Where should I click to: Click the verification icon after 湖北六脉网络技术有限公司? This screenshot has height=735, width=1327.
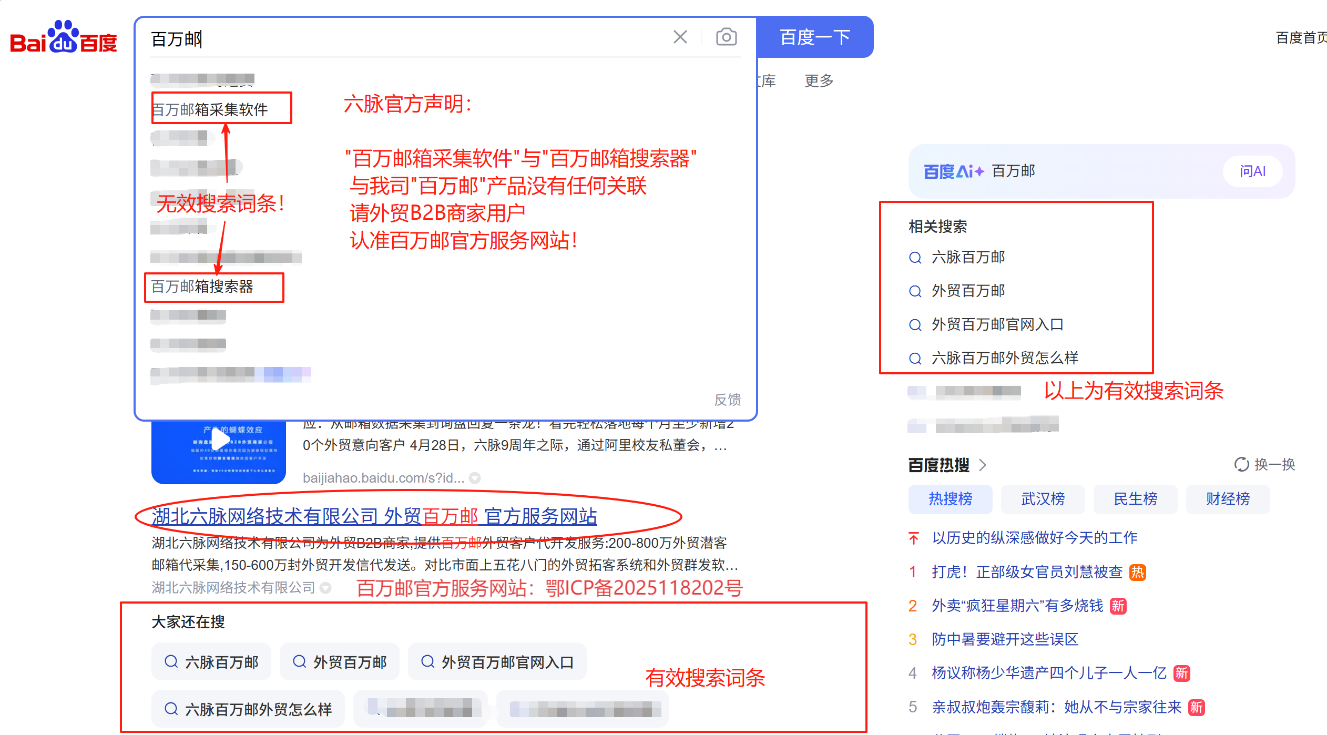tap(325, 588)
